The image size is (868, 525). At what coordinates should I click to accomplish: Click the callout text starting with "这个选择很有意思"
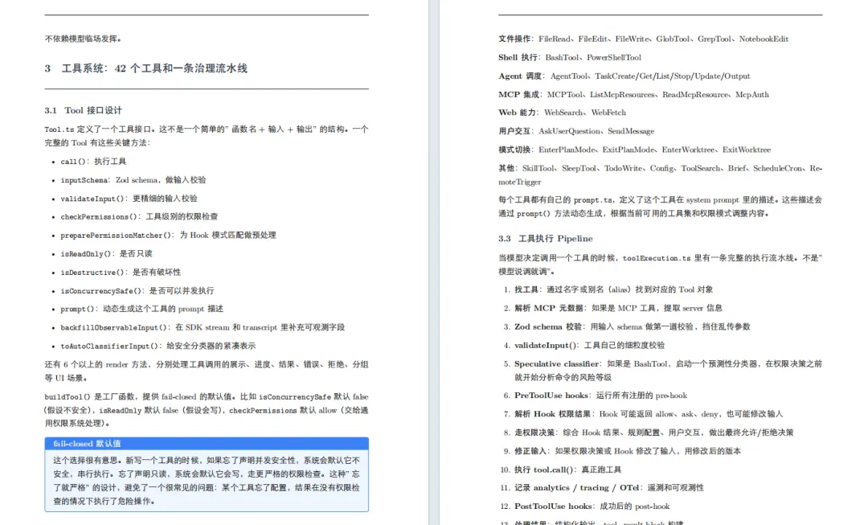click(x=207, y=481)
